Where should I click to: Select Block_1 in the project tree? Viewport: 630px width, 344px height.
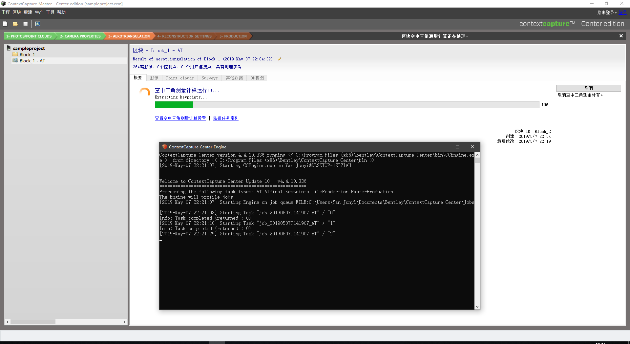point(27,54)
